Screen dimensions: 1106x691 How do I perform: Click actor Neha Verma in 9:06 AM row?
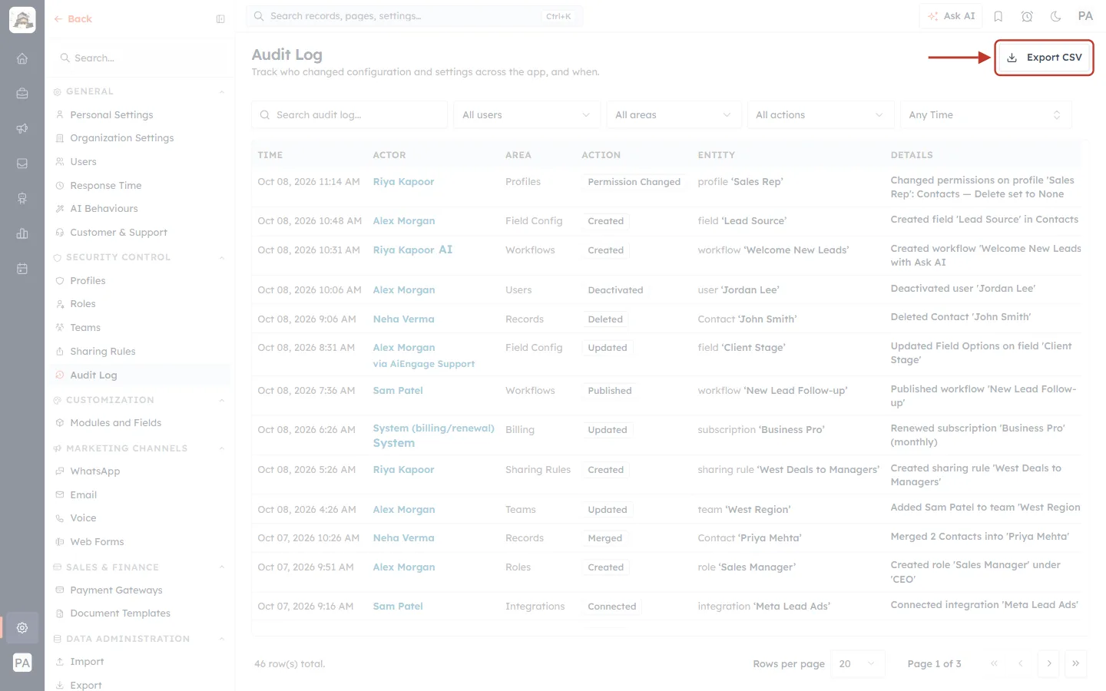tap(403, 319)
